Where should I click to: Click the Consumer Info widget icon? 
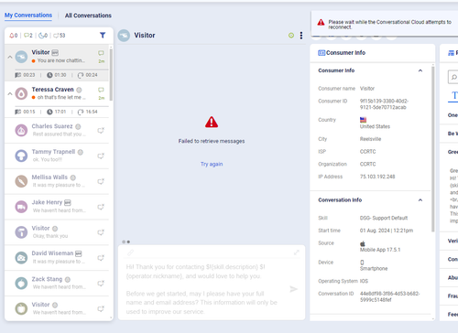pyautogui.click(x=322, y=53)
